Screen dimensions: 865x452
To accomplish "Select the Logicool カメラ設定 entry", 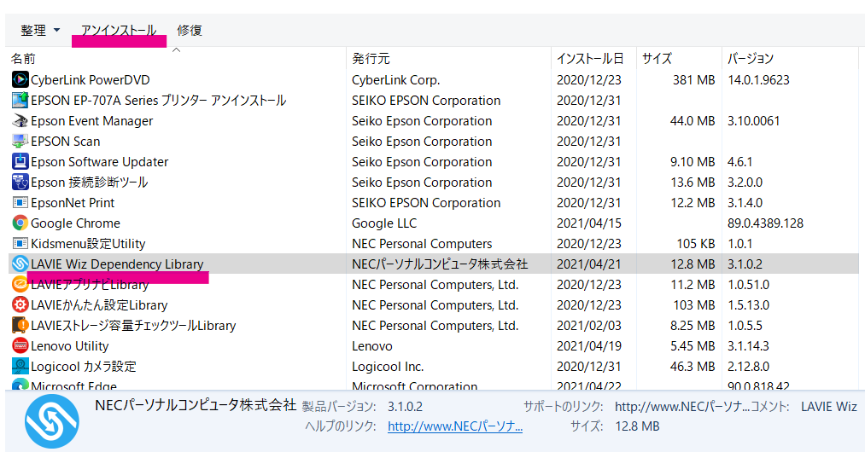I will 84,366.
